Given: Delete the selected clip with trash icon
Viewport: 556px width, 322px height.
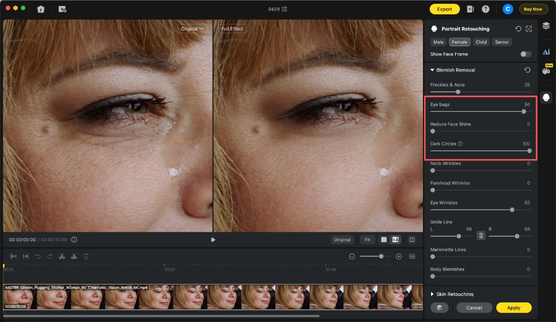Looking at the screenshot, I should coord(86,256).
